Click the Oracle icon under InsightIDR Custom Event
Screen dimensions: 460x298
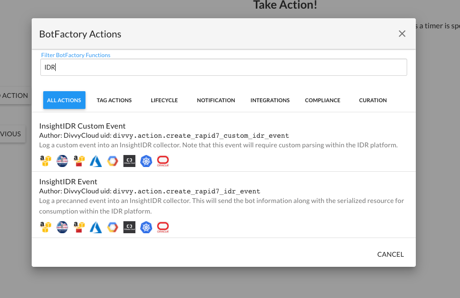[163, 161]
